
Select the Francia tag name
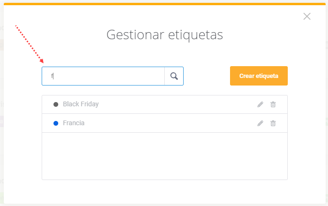pyautogui.click(x=74, y=123)
